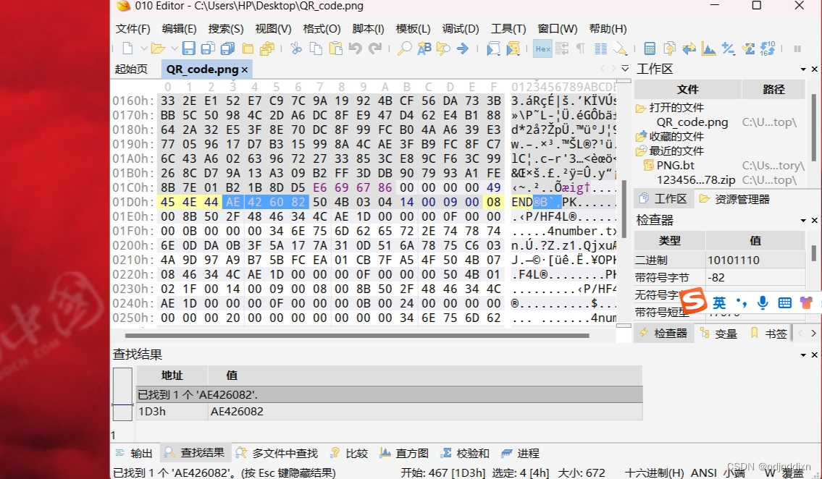
Task: Click the compare files arrows icon
Action: click(689, 48)
